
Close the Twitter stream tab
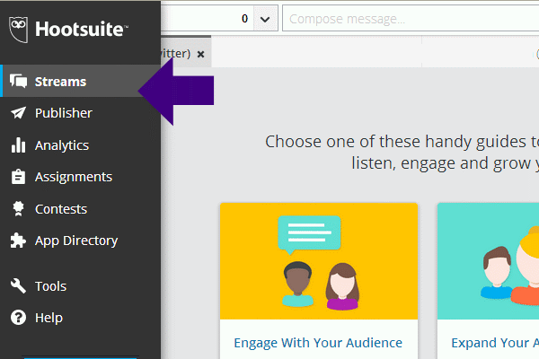pos(201,54)
